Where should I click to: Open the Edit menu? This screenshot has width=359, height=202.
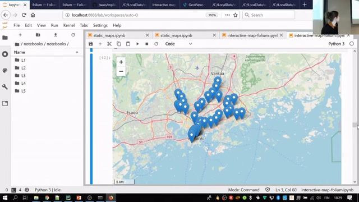click(29, 25)
